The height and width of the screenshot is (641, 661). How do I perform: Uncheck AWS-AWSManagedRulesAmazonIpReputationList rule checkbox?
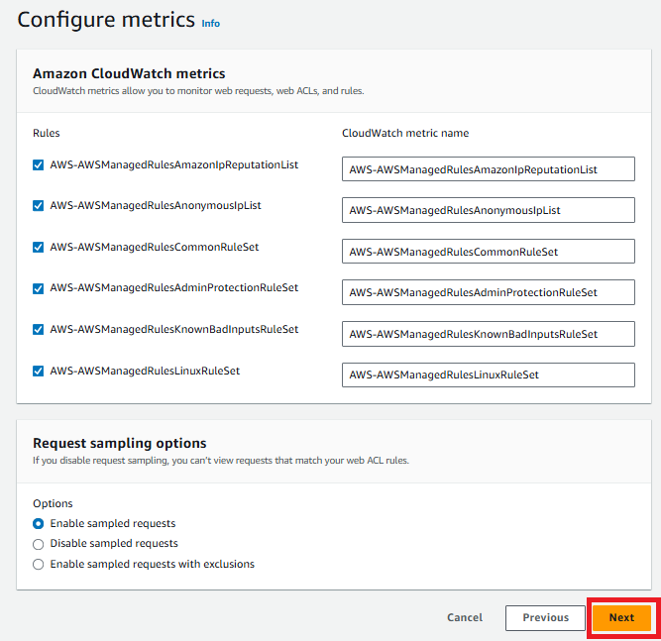click(x=38, y=164)
